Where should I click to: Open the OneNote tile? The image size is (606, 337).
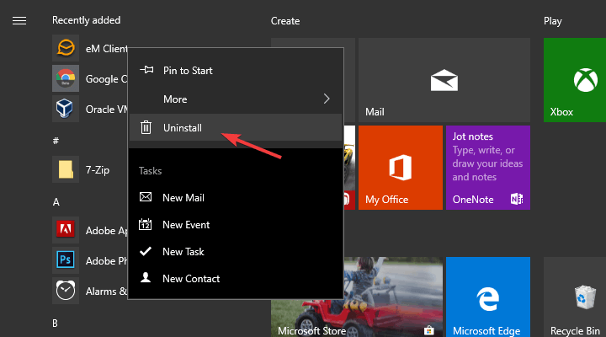coord(487,168)
